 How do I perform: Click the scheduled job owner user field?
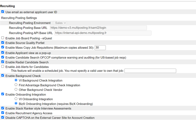150,71
